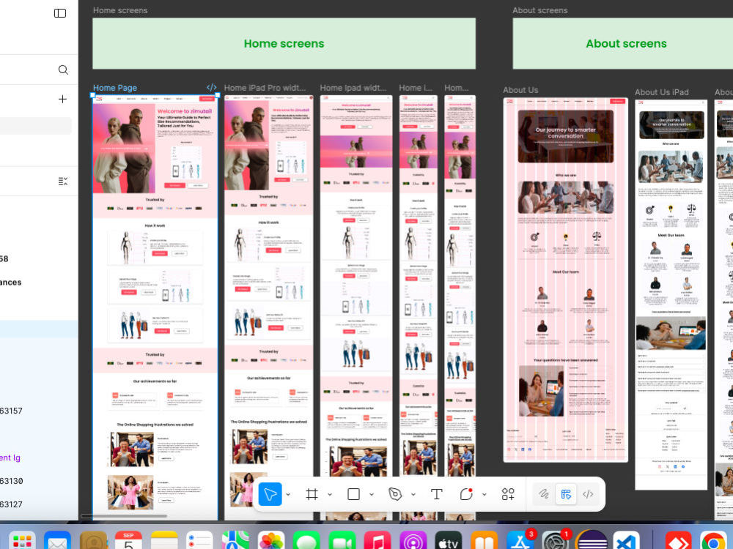The width and height of the screenshot is (733, 549).
Task: Select the Home Ipad widt... frame label
Action: pos(353,88)
